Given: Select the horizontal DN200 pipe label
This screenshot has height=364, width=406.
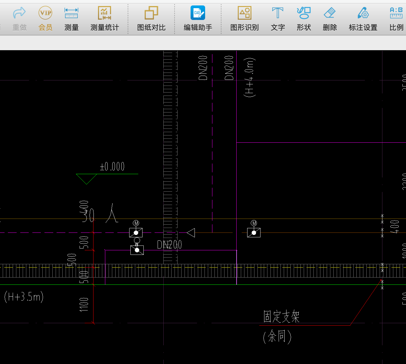Looking at the screenshot, I should (169, 245).
